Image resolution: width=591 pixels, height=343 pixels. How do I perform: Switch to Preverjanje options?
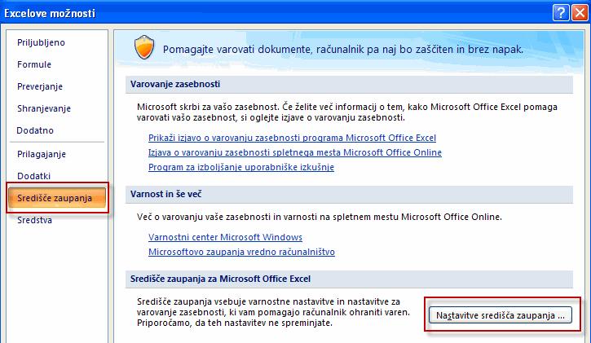point(40,86)
